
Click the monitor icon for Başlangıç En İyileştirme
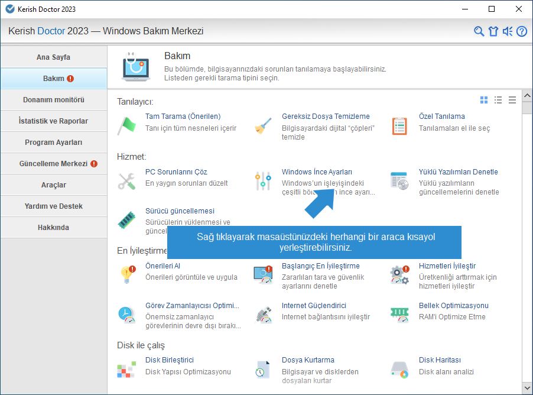(x=263, y=275)
